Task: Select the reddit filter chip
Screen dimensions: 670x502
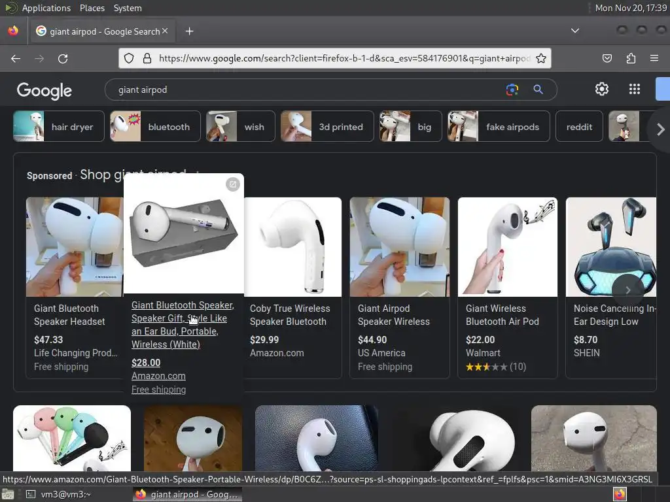Action: 579,126
